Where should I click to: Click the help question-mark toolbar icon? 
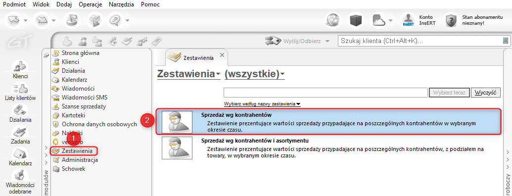(x=115, y=21)
